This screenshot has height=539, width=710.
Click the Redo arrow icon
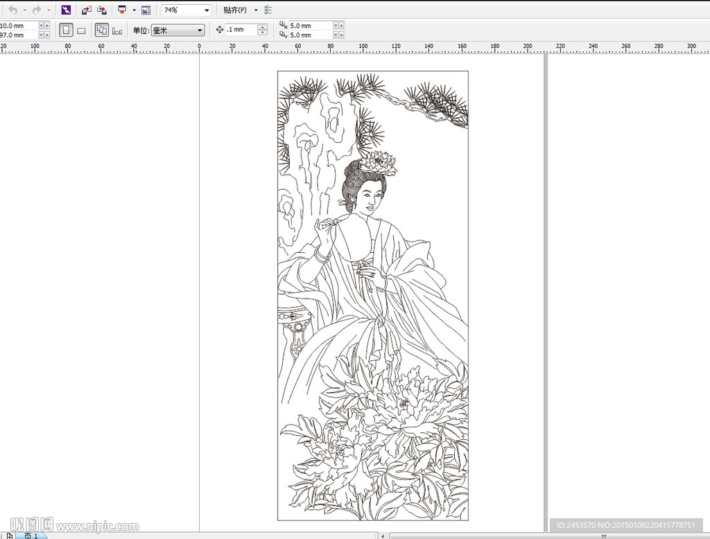click(37, 10)
